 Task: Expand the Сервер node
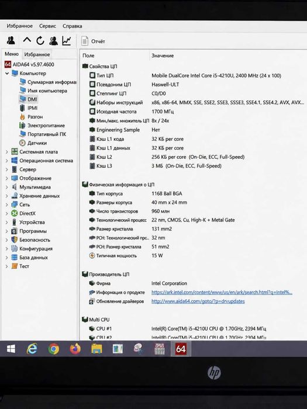point(7,169)
